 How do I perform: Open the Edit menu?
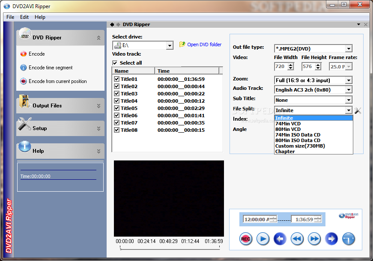pos(24,17)
